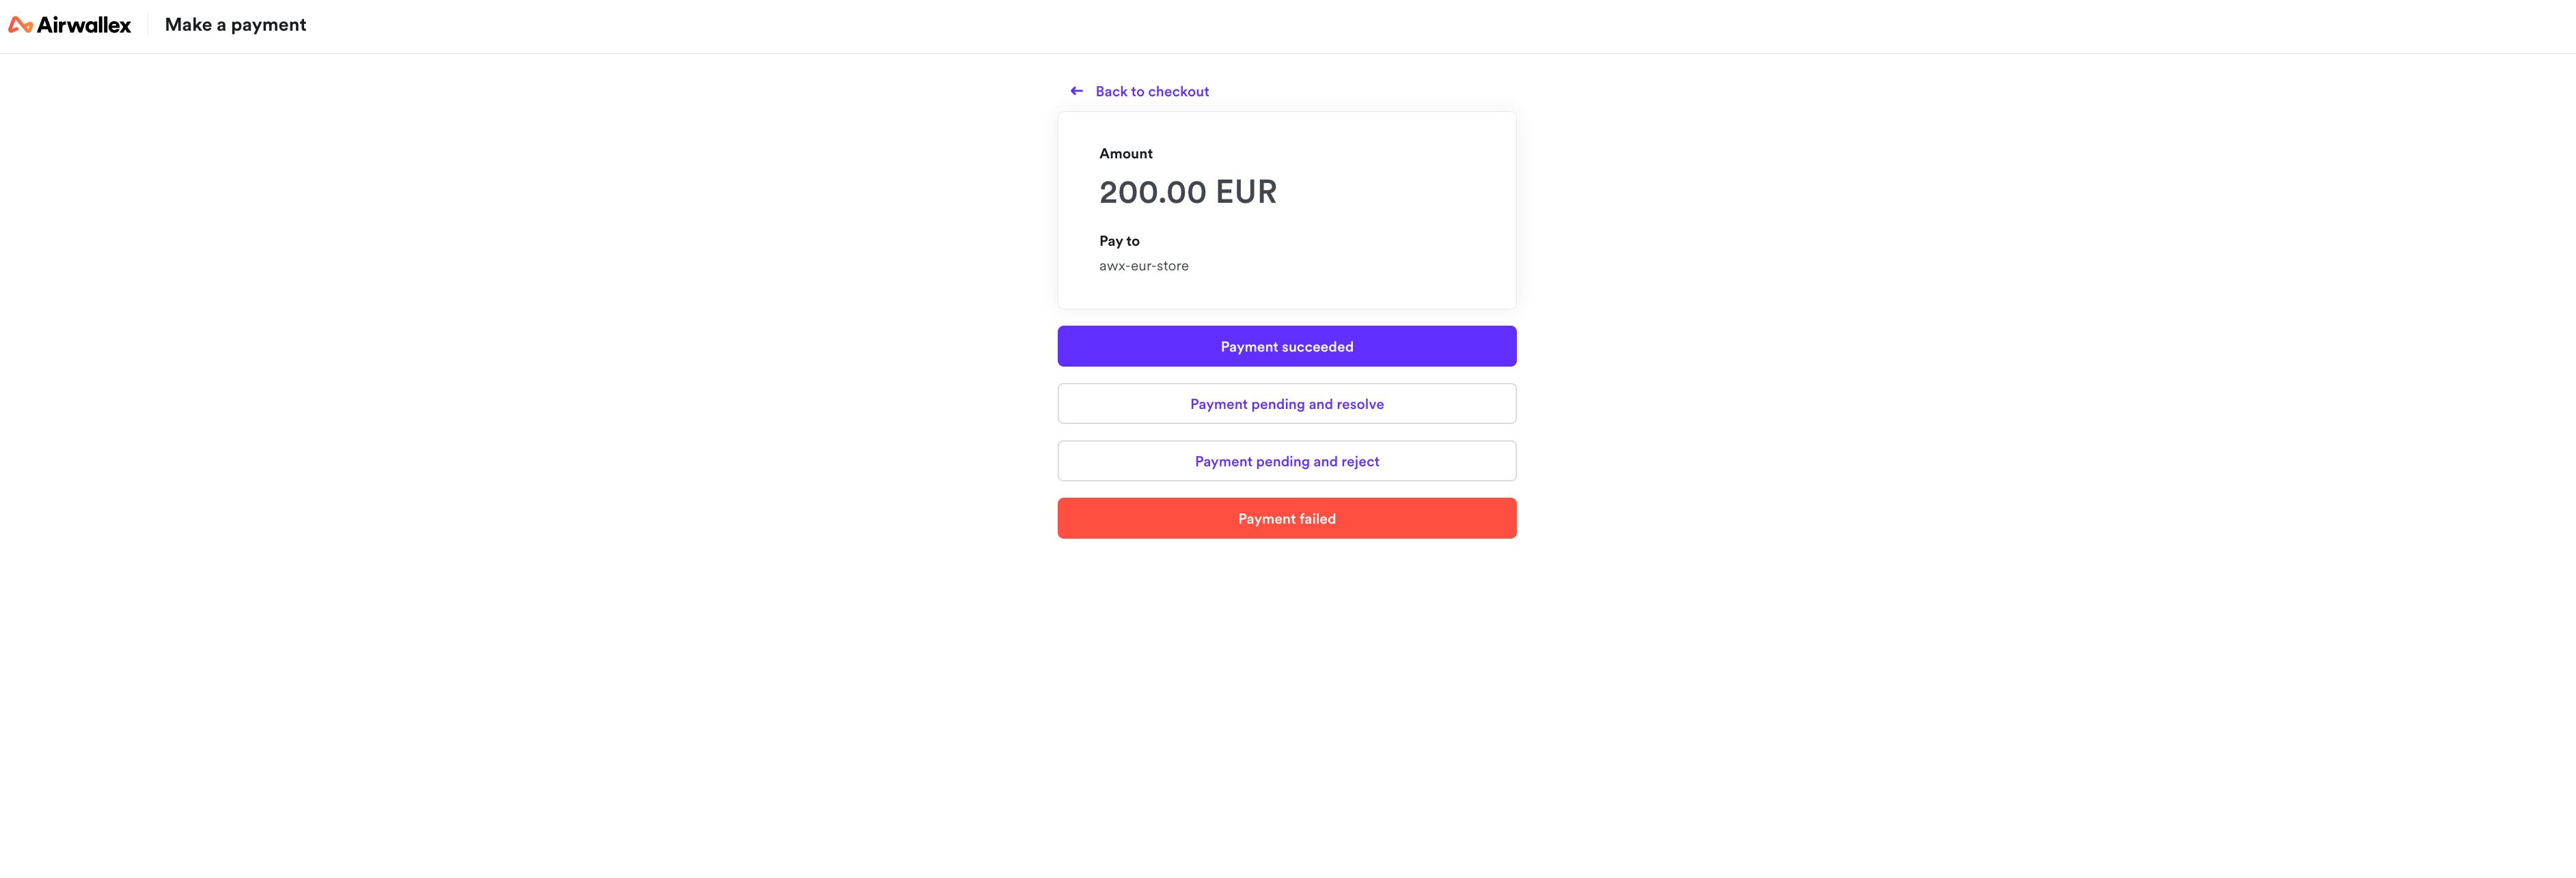Select the 200.00 EUR amount text
2576x878 pixels.
pos(1187,192)
